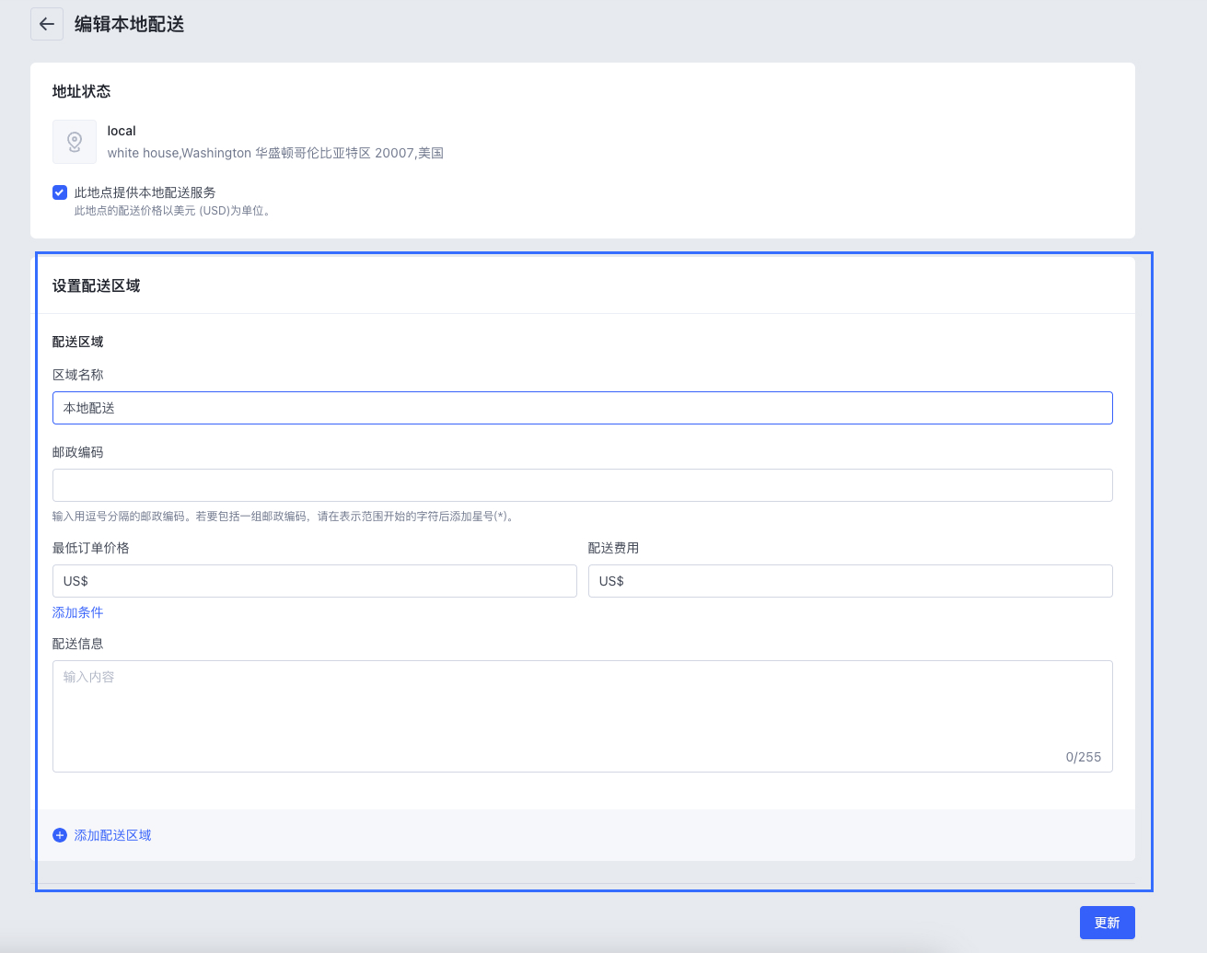This screenshot has height=953, width=1207.
Task: Click the local location name
Action: pyautogui.click(x=122, y=131)
